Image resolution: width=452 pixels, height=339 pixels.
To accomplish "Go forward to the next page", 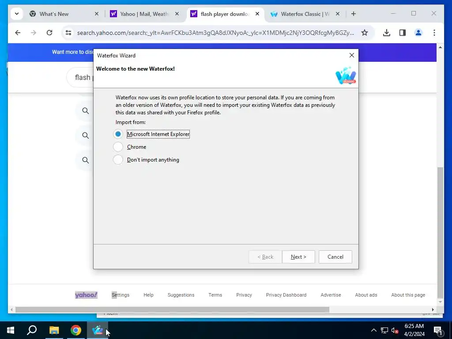I will [x=34, y=33].
